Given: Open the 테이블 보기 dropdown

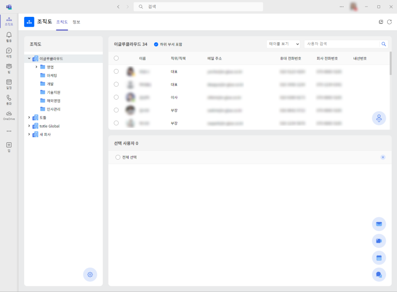Looking at the screenshot, I should click(283, 44).
